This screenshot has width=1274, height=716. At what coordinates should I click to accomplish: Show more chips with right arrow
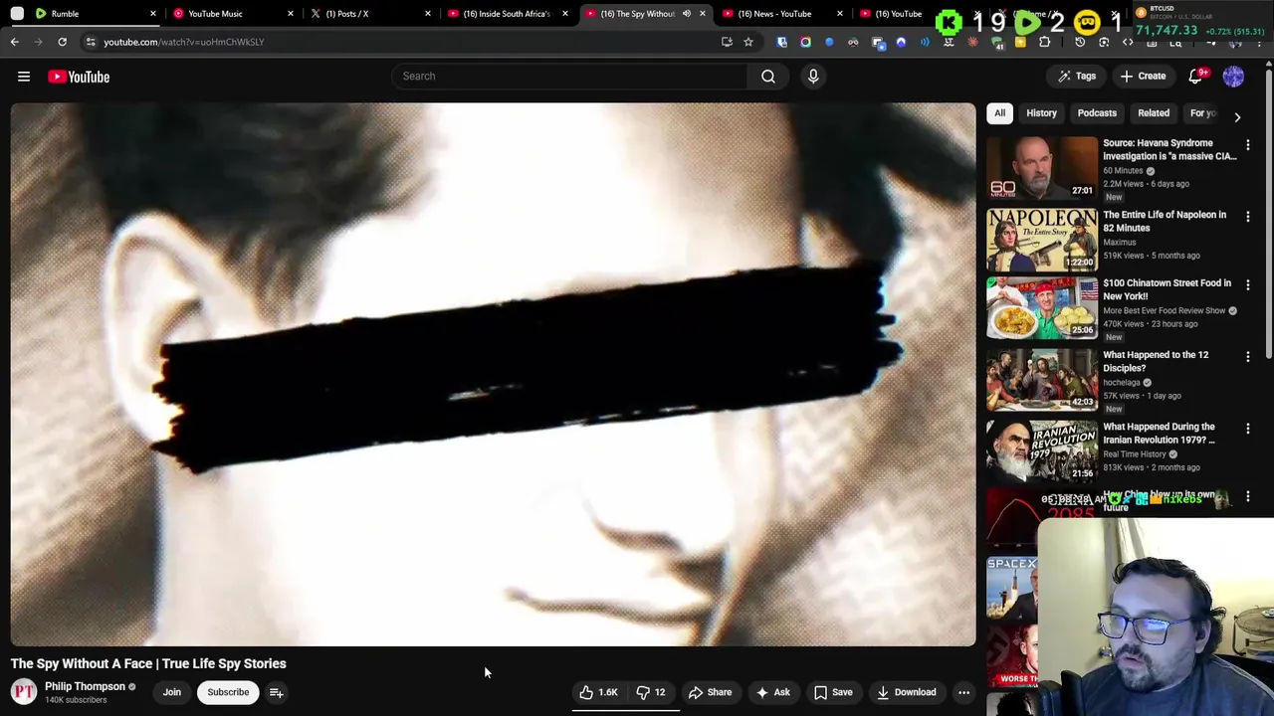1237,116
